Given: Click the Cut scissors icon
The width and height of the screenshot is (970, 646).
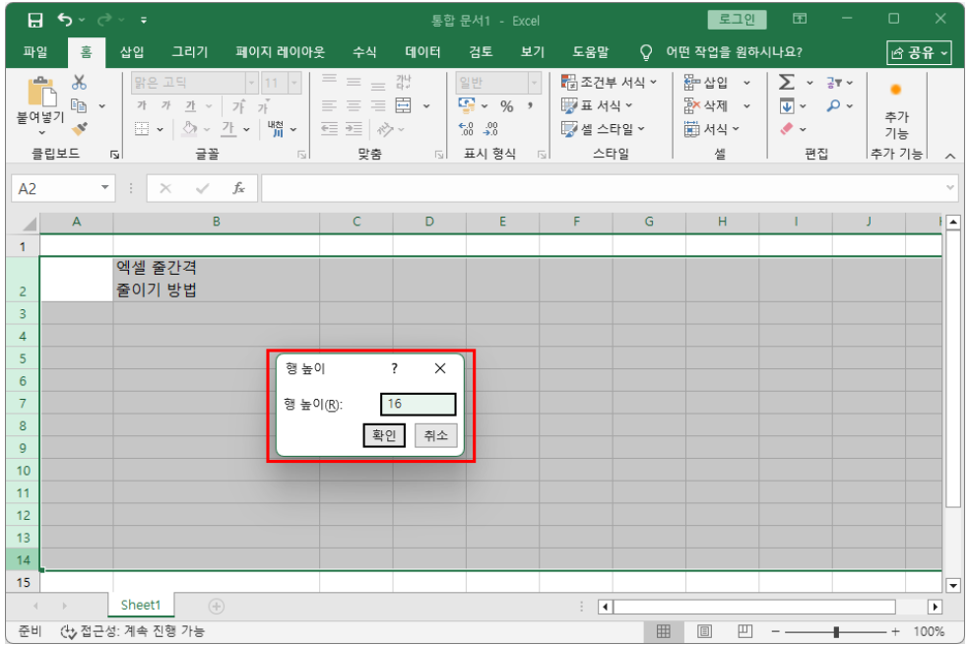Looking at the screenshot, I should pyautogui.click(x=79, y=83).
